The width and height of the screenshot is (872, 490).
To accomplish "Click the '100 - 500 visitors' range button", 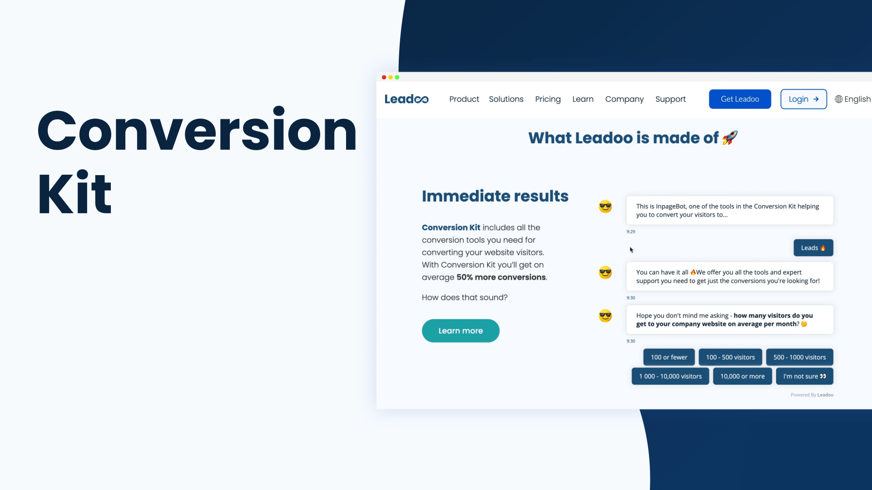I will coord(730,357).
